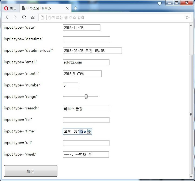Open a new tab with plus icon
The width and height of the screenshot is (195, 181).
click(x=75, y=8)
